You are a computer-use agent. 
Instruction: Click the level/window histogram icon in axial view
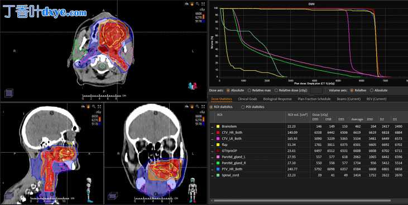tap(186, 4)
